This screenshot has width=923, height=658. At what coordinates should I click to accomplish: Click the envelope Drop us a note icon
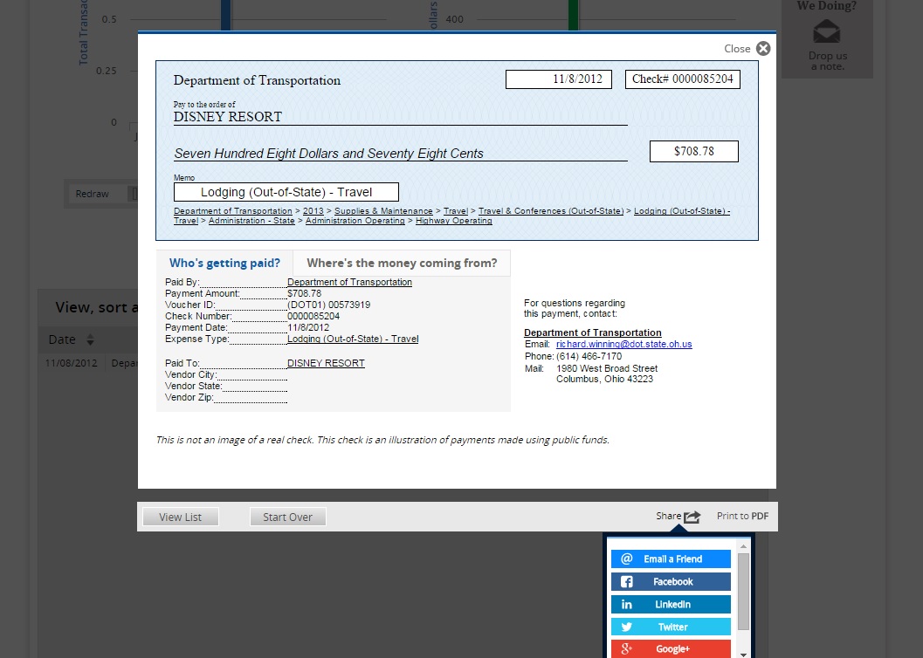[x=826, y=33]
